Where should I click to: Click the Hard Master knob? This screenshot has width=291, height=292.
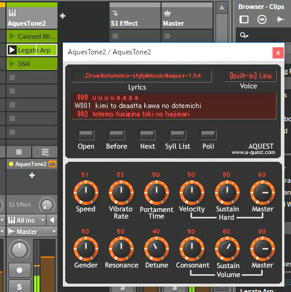coord(262,192)
